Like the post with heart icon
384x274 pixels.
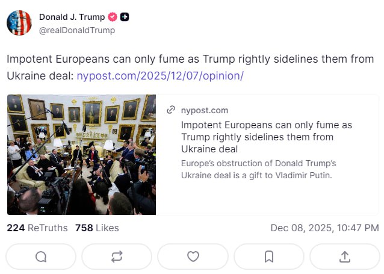pyautogui.click(x=193, y=257)
